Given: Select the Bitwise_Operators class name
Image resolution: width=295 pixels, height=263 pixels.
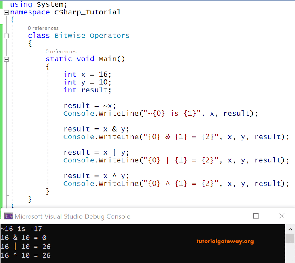Looking at the screenshot, I should click(92, 35).
